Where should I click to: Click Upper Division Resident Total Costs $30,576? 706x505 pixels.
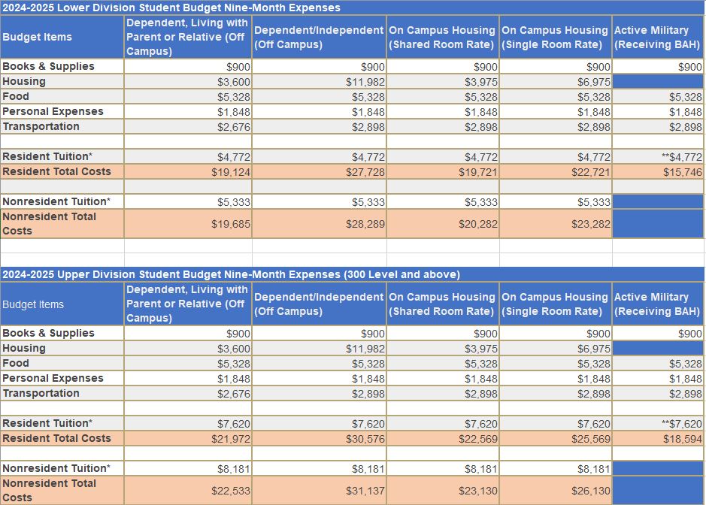click(x=365, y=438)
